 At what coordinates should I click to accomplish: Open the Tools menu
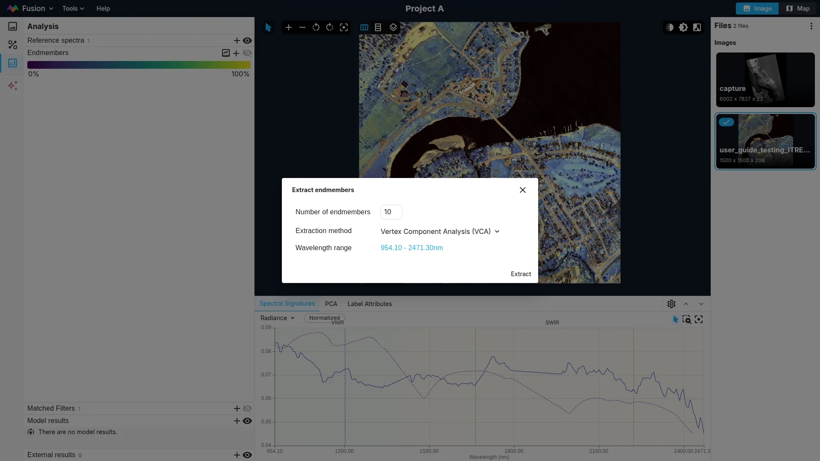pyautogui.click(x=73, y=9)
